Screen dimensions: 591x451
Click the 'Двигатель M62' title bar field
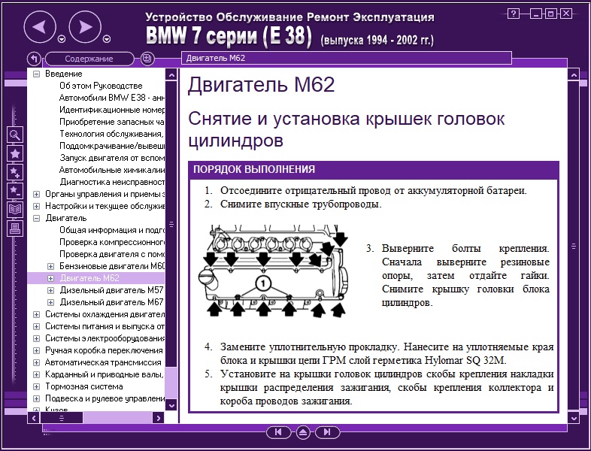pyautogui.click(x=347, y=58)
